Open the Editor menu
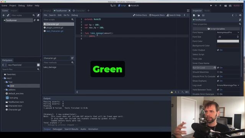The image size is (245, 138). [x=30, y=5]
